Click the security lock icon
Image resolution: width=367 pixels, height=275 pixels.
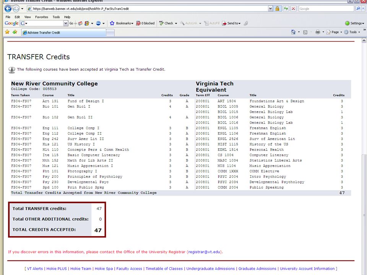[x=278, y=9]
